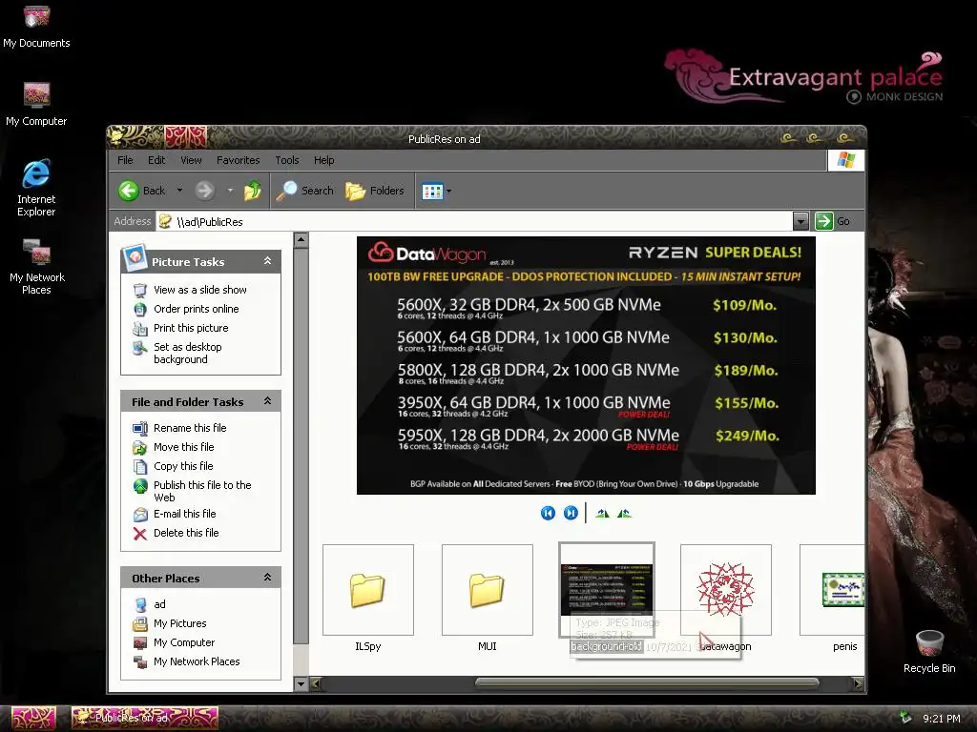977x732 pixels.
Task: Collapse the Picture Tasks panel
Action: click(x=267, y=261)
